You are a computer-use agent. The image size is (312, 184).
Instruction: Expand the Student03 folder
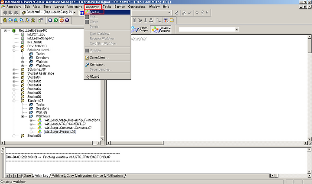[x=14, y=85]
